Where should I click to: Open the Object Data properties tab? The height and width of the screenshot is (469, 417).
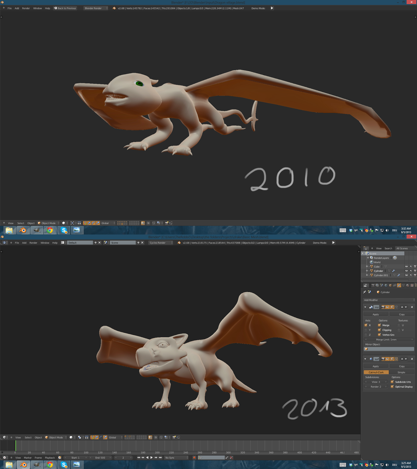[403, 285]
